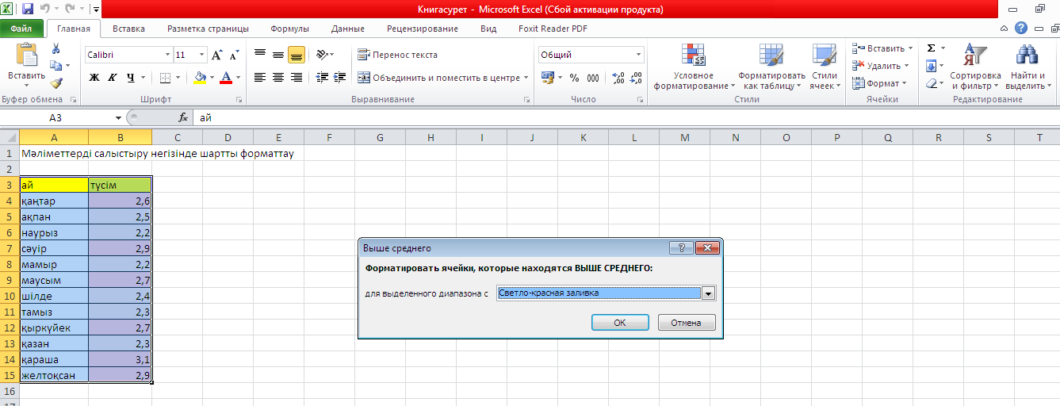Open the Foxit Reader PDF tab
This screenshot has width=1060, height=406.
[553, 29]
